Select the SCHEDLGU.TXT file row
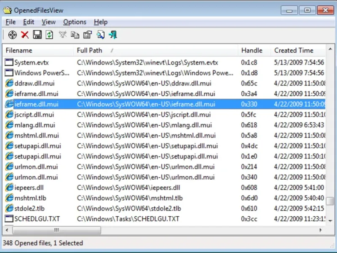The width and height of the screenshot is (337, 253). (165, 219)
